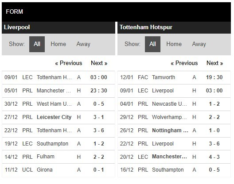Open the Fulham 2 - 2 match

pyautogui.click(x=58, y=157)
